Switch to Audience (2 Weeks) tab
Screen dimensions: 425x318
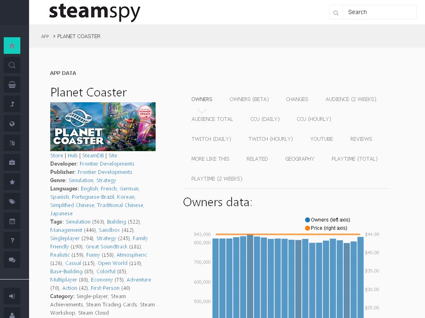[351, 99]
